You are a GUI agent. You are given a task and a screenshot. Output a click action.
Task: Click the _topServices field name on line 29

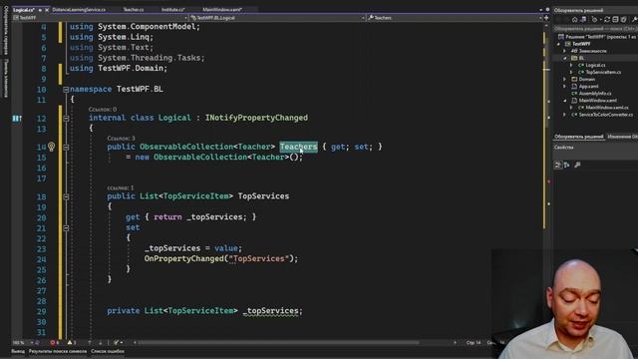tap(270, 311)
